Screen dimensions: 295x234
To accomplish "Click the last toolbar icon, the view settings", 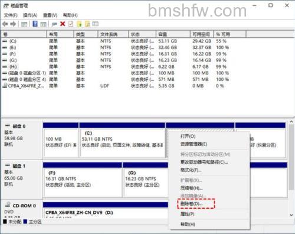I will pyautogui.click(x=96, y=24).
